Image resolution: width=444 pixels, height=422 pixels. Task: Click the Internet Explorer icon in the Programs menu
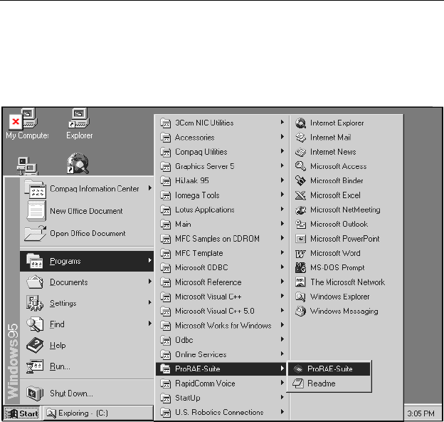click(x=300, y=123)
